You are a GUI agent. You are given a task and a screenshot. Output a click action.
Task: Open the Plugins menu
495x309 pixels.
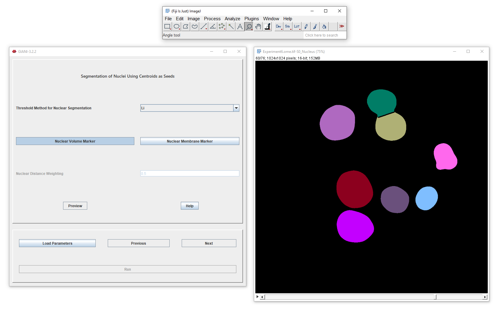252,19
